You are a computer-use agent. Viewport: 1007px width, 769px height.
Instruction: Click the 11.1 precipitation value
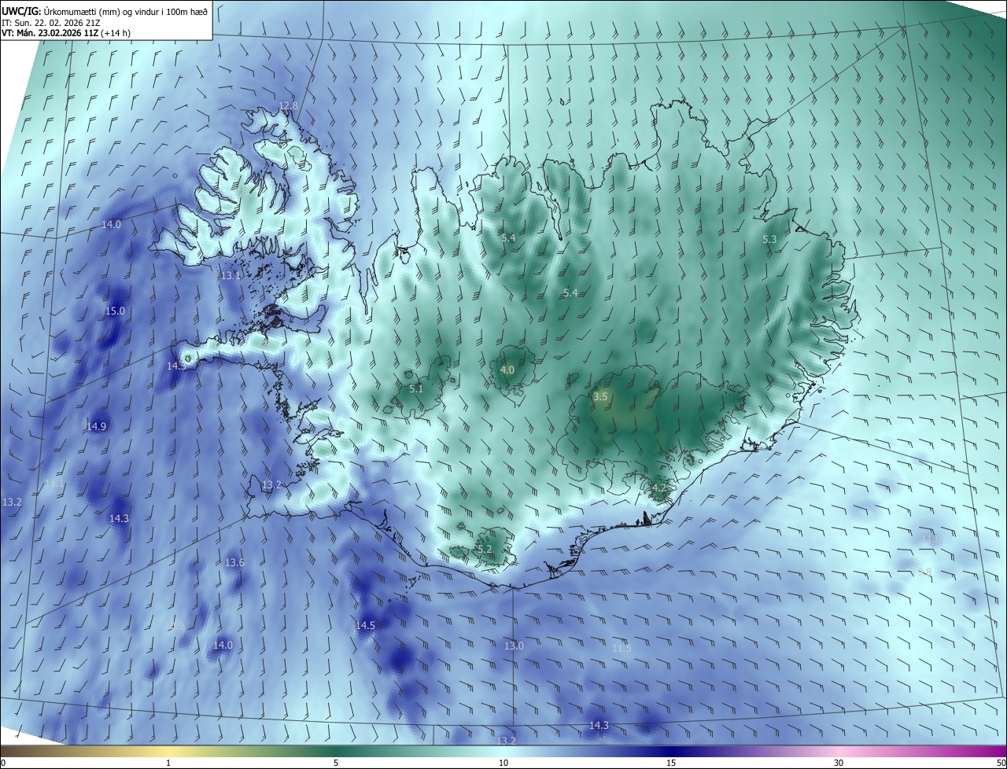point(54,483)
